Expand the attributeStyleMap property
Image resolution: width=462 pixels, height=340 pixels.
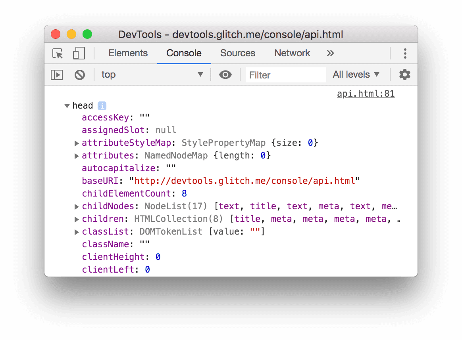(x=76, y=143)
